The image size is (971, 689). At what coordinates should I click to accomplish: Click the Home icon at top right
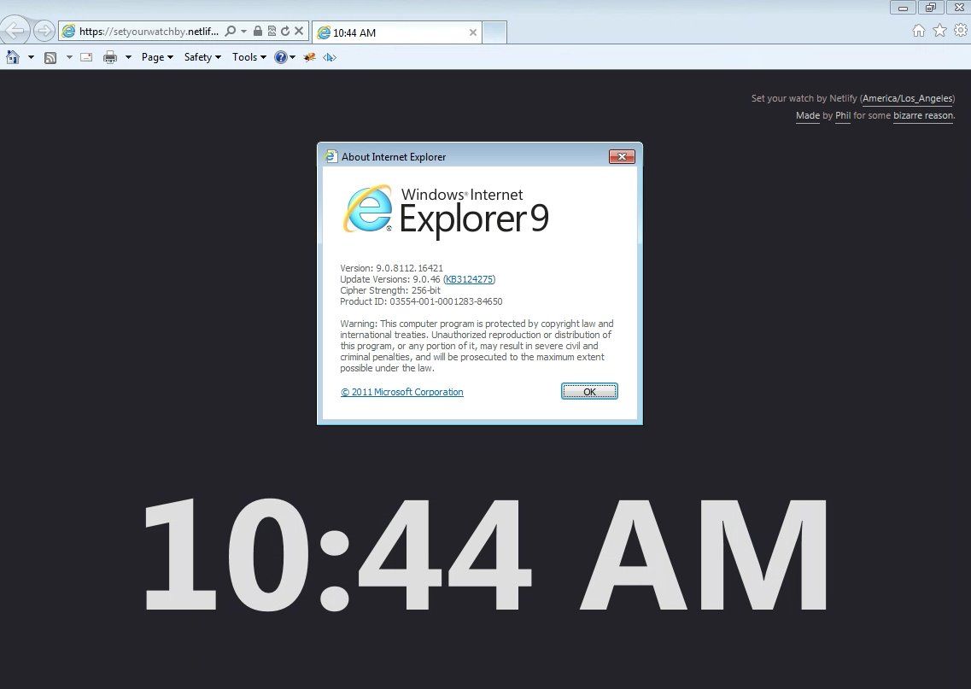click(919, 31)
